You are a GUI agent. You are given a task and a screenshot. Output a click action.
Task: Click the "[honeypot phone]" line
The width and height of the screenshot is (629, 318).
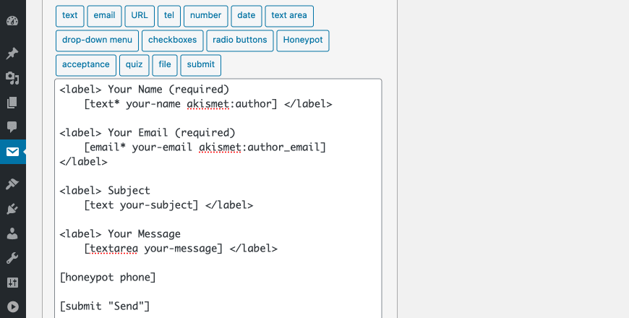tap(108, 277)
